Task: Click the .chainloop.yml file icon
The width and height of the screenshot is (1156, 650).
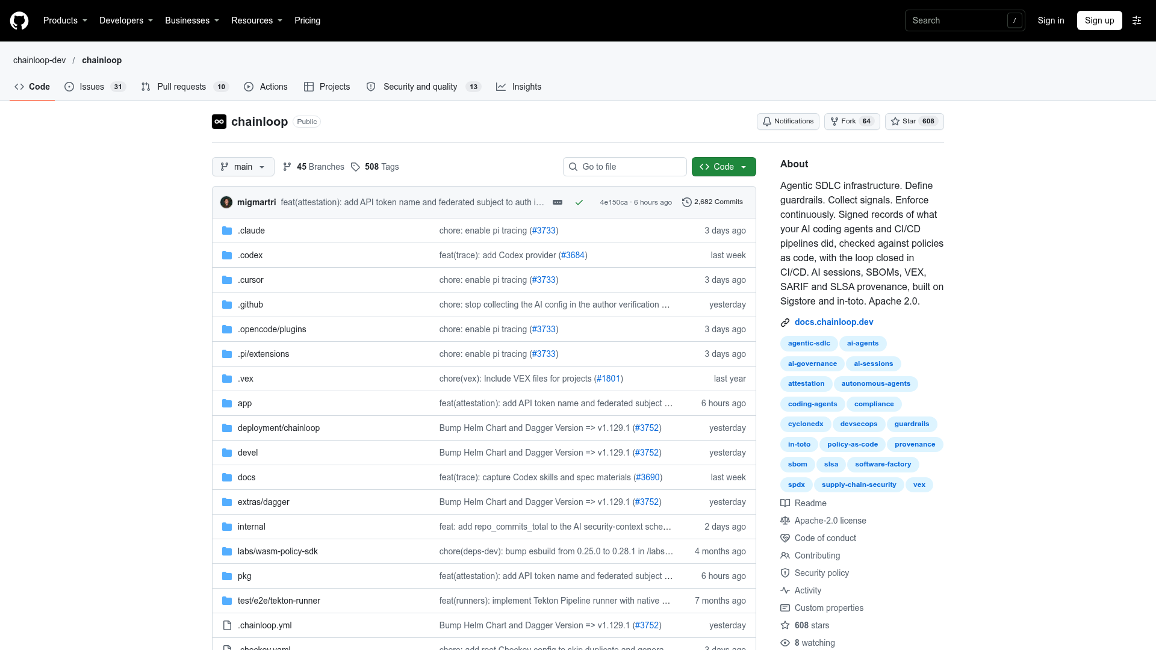Action: (227, 625)
